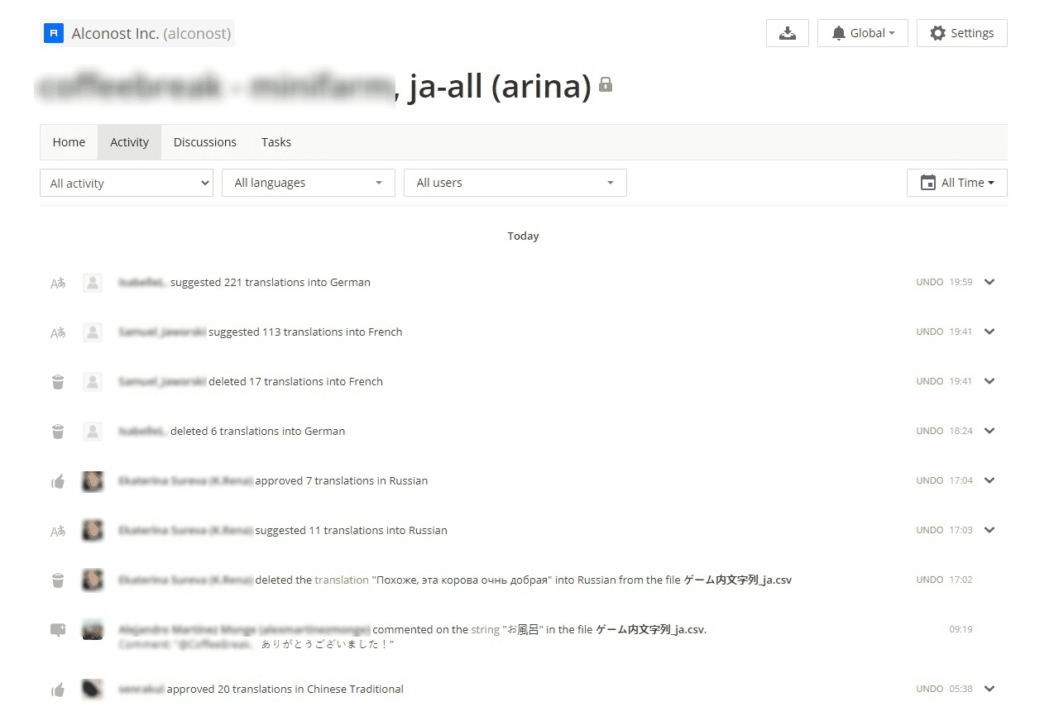Switch to the Home tab
This screenshot has width=1054, height=716.
(69, 142)
